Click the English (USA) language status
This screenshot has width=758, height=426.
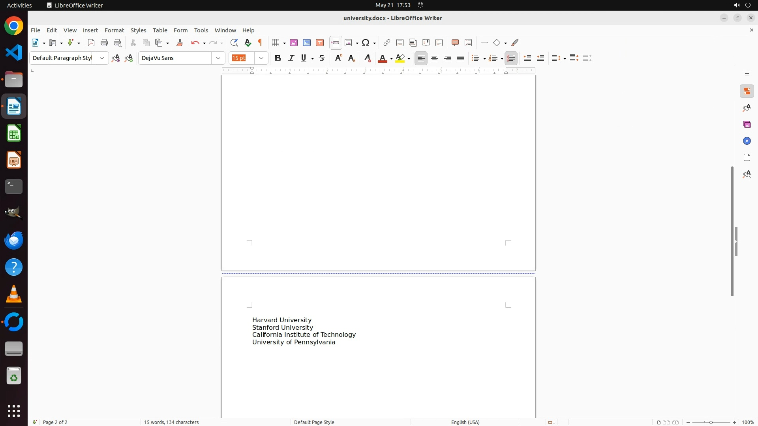tap(465, 422)
